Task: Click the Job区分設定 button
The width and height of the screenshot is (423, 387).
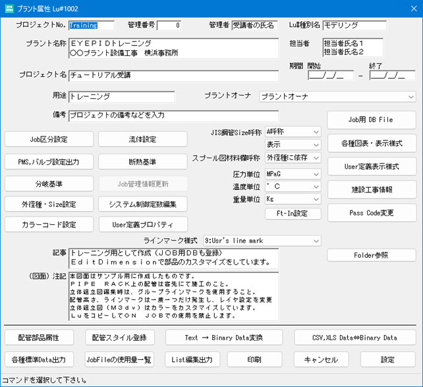Action: coord(49,139)
